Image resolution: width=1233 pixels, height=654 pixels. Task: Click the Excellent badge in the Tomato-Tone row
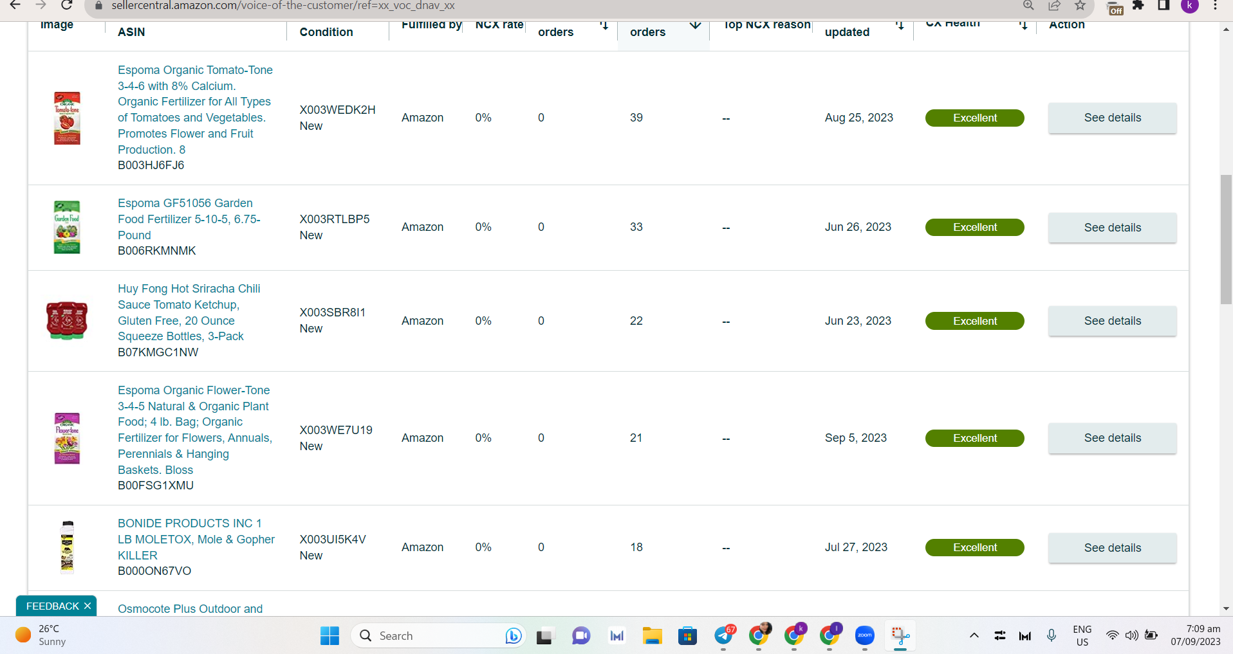coord(974,118)
